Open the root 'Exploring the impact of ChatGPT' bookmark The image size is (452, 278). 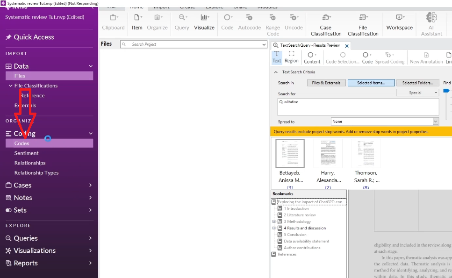(310, 202)
